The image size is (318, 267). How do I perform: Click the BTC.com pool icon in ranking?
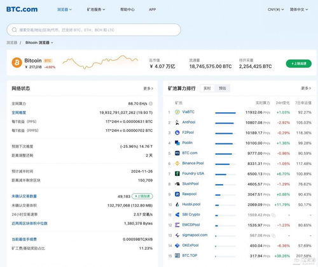pyautogui.click(x=177, y=153)
